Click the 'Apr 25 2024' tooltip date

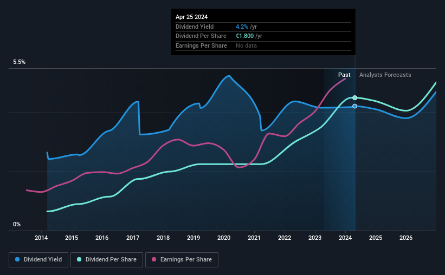[x=191, y=17]
